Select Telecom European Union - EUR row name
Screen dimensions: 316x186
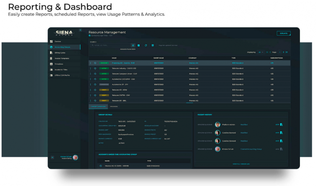(124, 74)
